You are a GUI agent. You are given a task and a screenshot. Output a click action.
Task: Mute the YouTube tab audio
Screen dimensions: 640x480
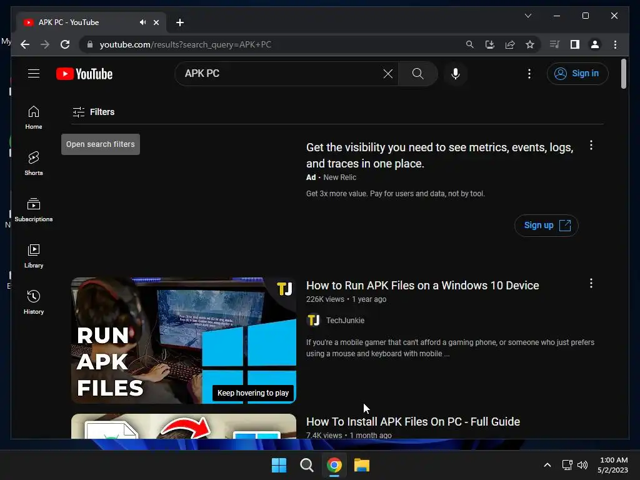[142, 22]
